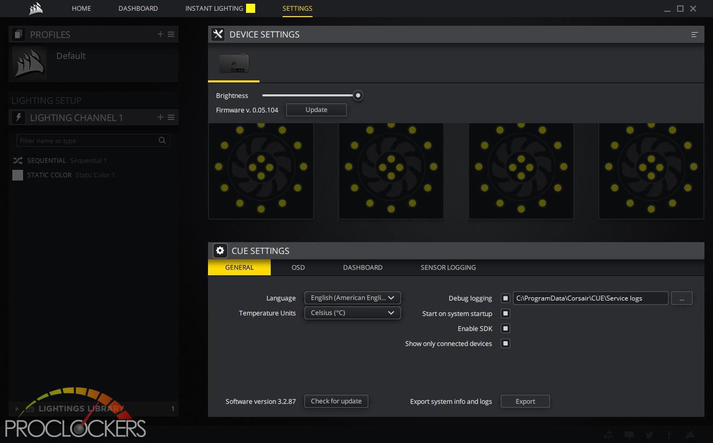The height and width of the screenshot is (443, 713).
Task: Open Lighting Channel 1 options menu
Action: [171, 117]
